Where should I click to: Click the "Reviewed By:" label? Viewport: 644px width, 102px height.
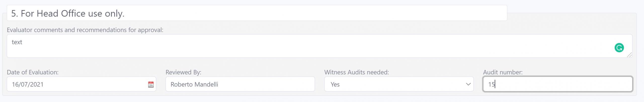point(183,72)
